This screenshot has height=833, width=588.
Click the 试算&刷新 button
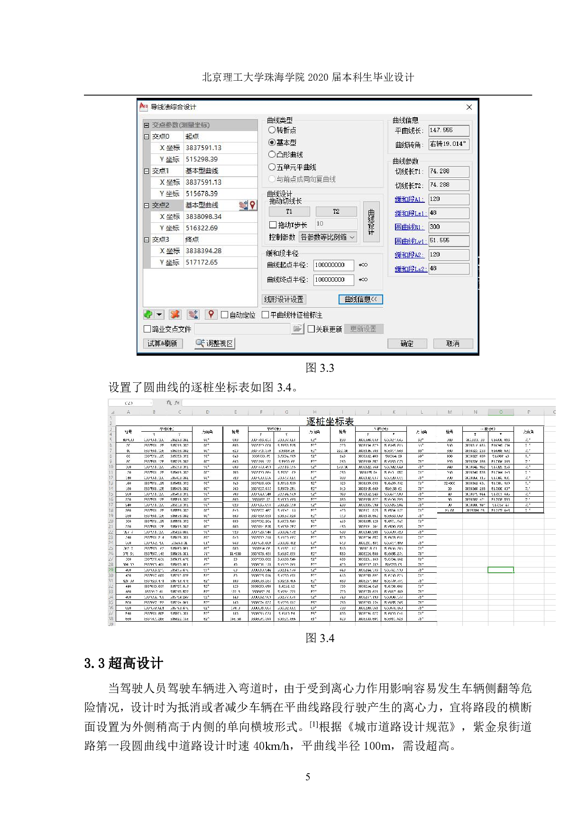point(163,343)
